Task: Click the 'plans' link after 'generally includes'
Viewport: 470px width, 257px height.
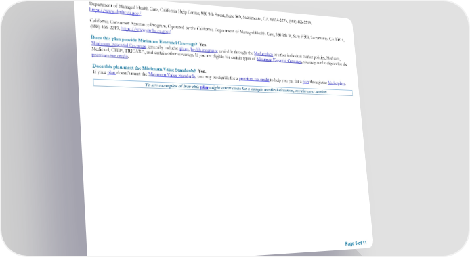Action: coord(184,49)
